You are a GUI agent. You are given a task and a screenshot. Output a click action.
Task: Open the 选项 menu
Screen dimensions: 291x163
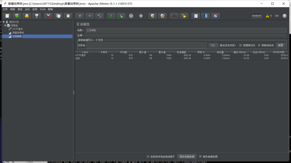click(x=35, y=9)
